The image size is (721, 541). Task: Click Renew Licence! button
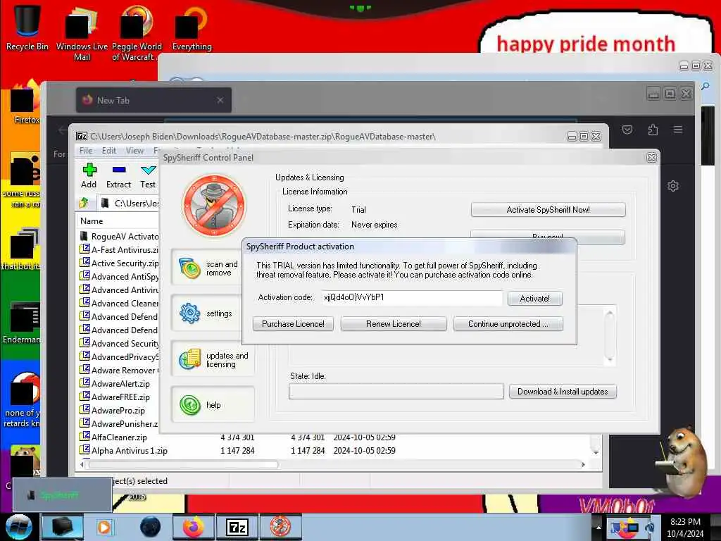[x=394, y=324]
